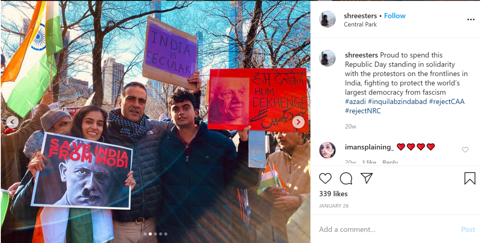This screenshot has height=243, width=482.
Task: Open shreesters profile picture in header
Action: 327,20
